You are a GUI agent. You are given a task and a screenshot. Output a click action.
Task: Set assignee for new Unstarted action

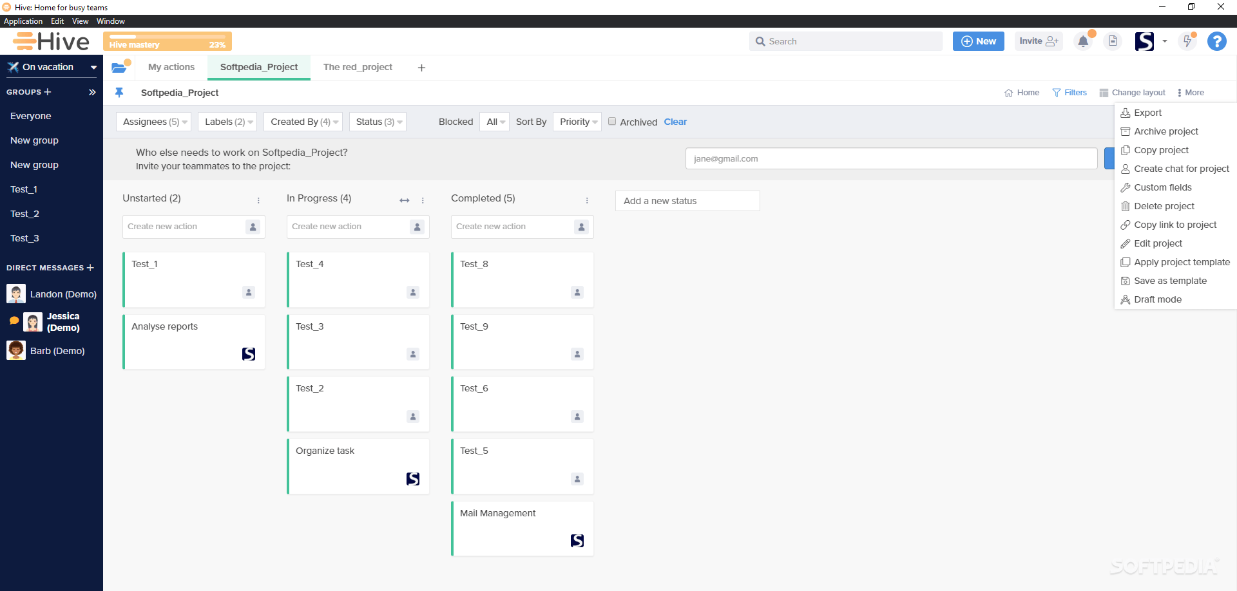click(x=253, y=227)
